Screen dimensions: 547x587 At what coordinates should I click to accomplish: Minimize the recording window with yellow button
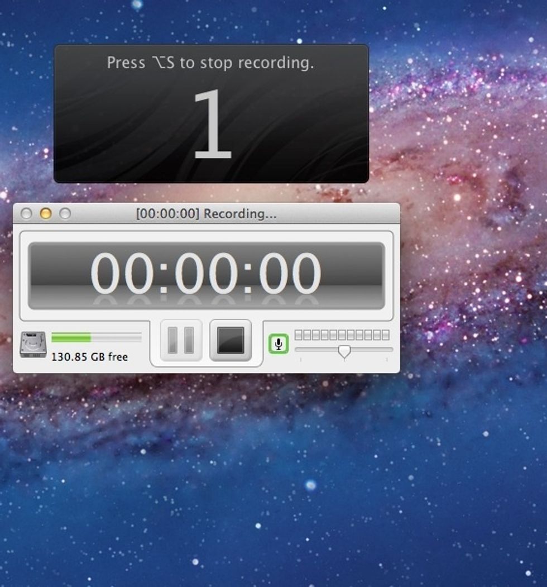45,214
